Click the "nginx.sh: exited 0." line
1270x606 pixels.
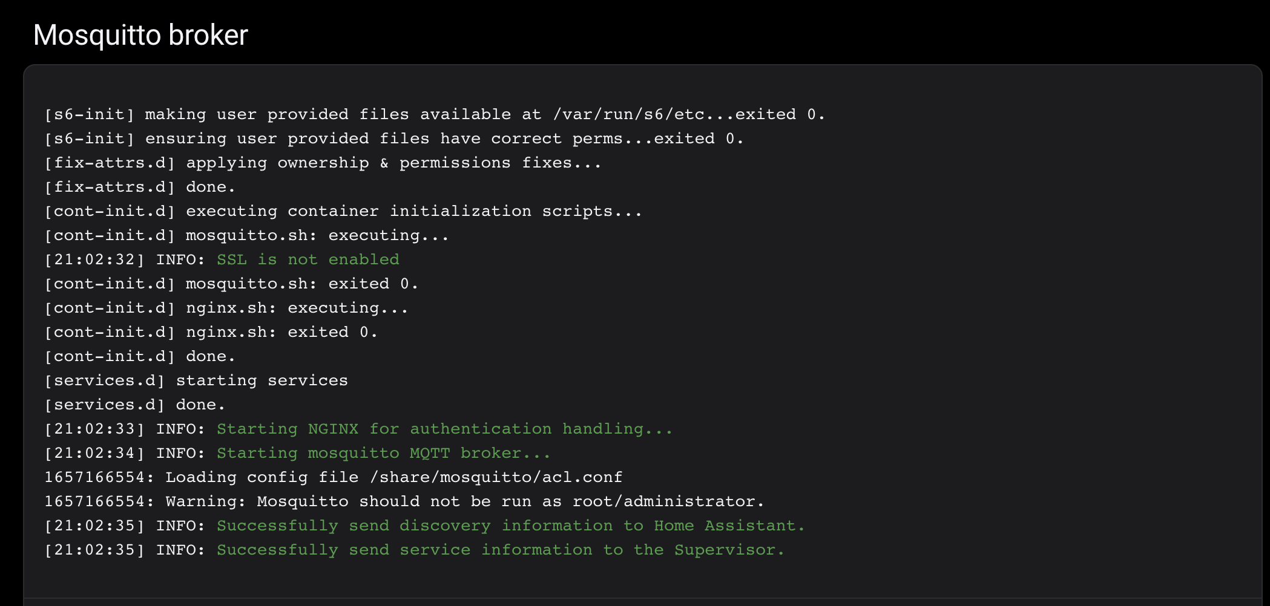(211, 332)
